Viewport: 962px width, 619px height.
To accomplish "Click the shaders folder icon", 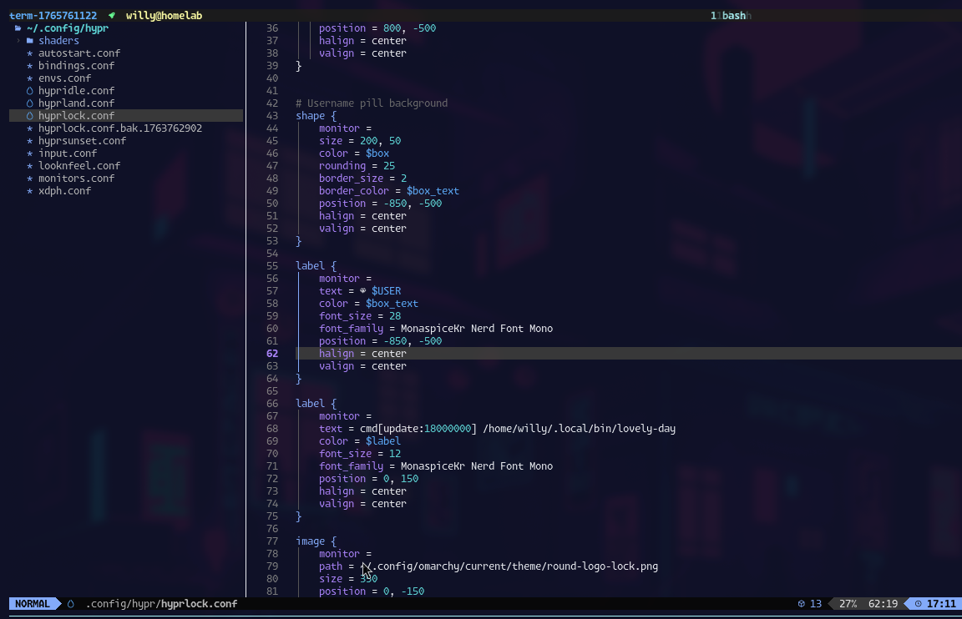I will pos(30,41).
